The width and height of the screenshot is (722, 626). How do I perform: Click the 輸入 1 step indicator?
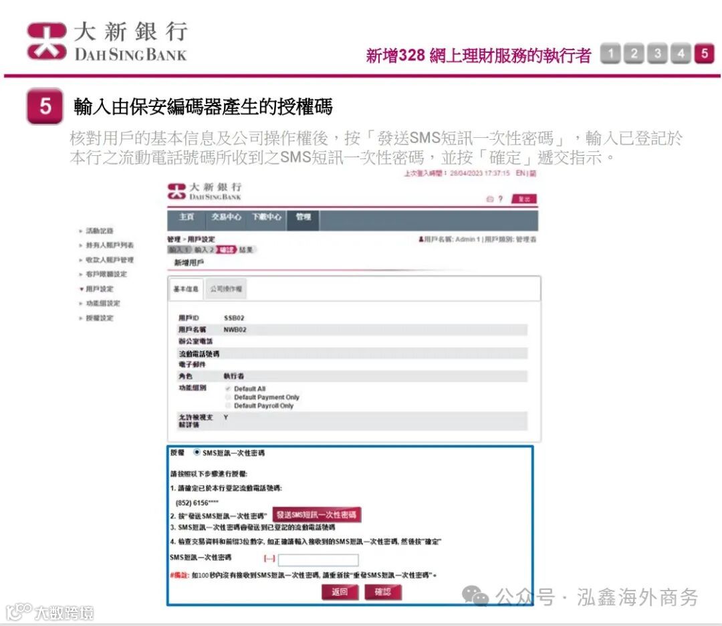[180, 249]
